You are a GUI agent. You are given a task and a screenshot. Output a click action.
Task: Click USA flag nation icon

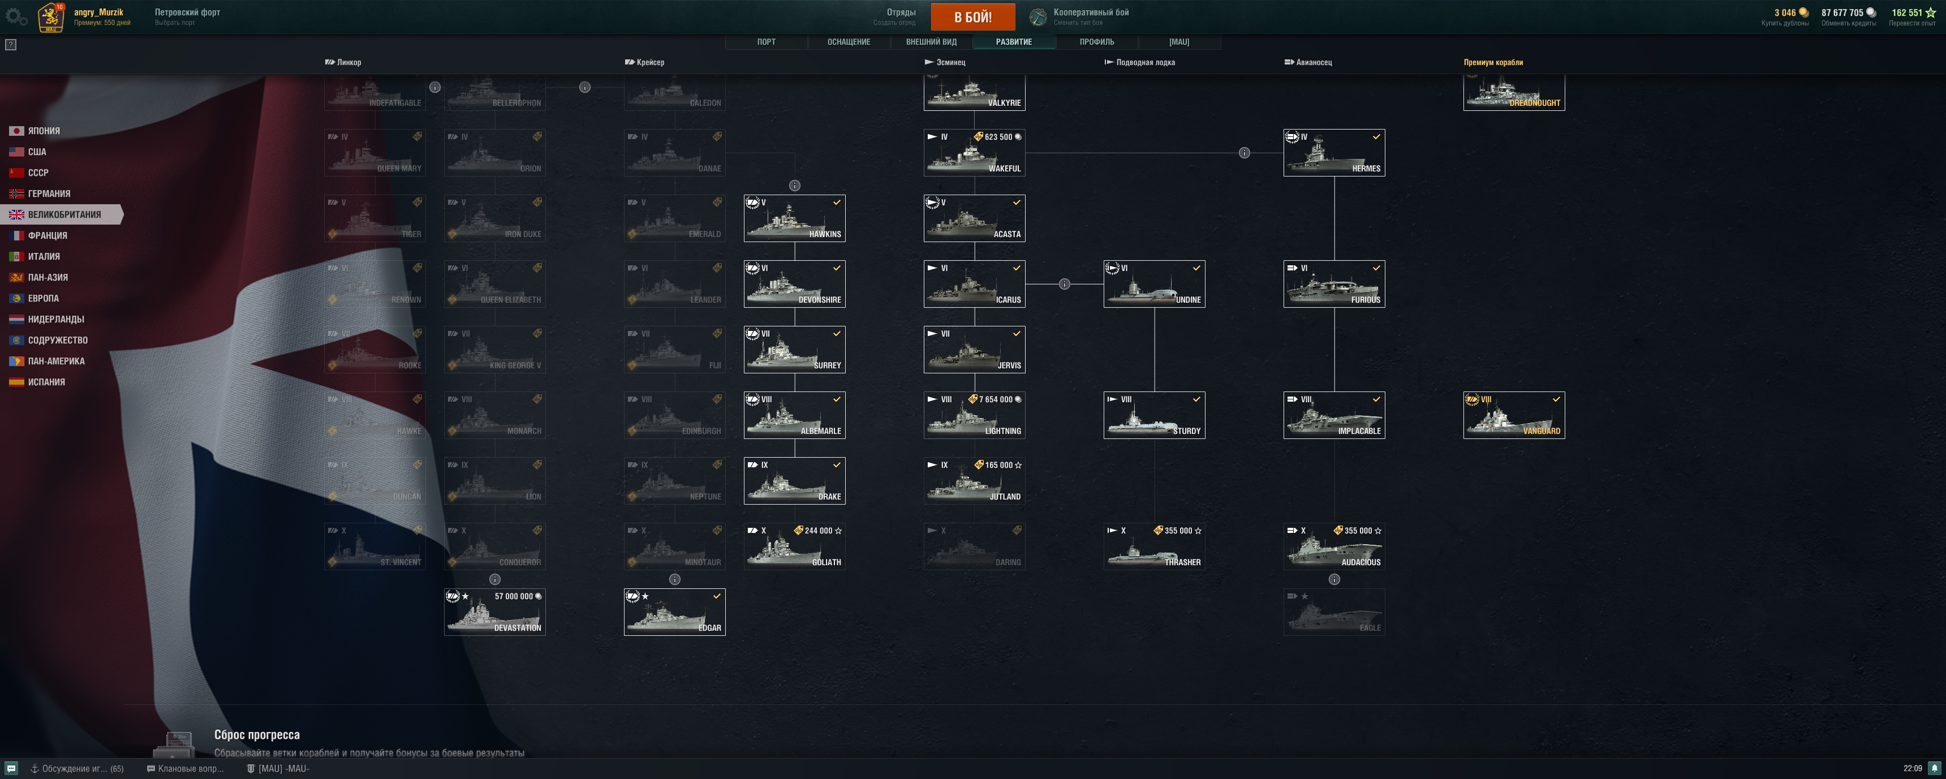tap(16, 152)
